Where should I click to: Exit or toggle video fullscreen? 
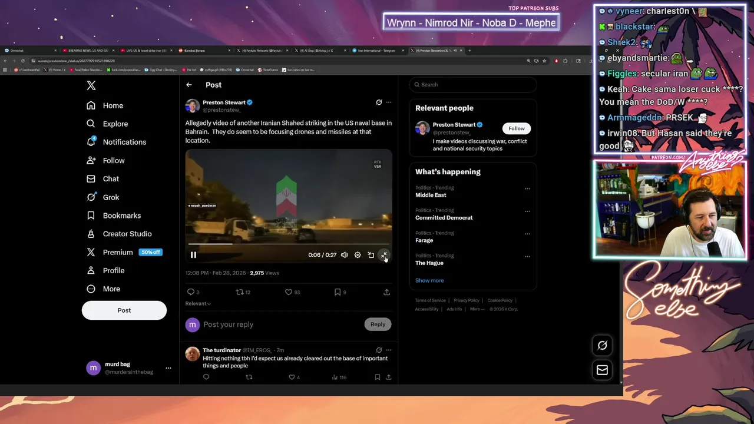click(x=384, y=255)
